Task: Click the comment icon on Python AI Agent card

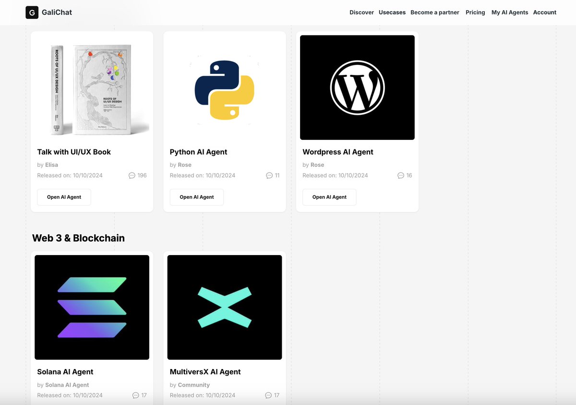Action: (269, 175)
